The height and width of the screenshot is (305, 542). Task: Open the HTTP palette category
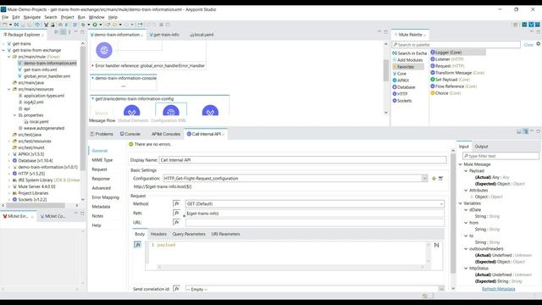400,94
